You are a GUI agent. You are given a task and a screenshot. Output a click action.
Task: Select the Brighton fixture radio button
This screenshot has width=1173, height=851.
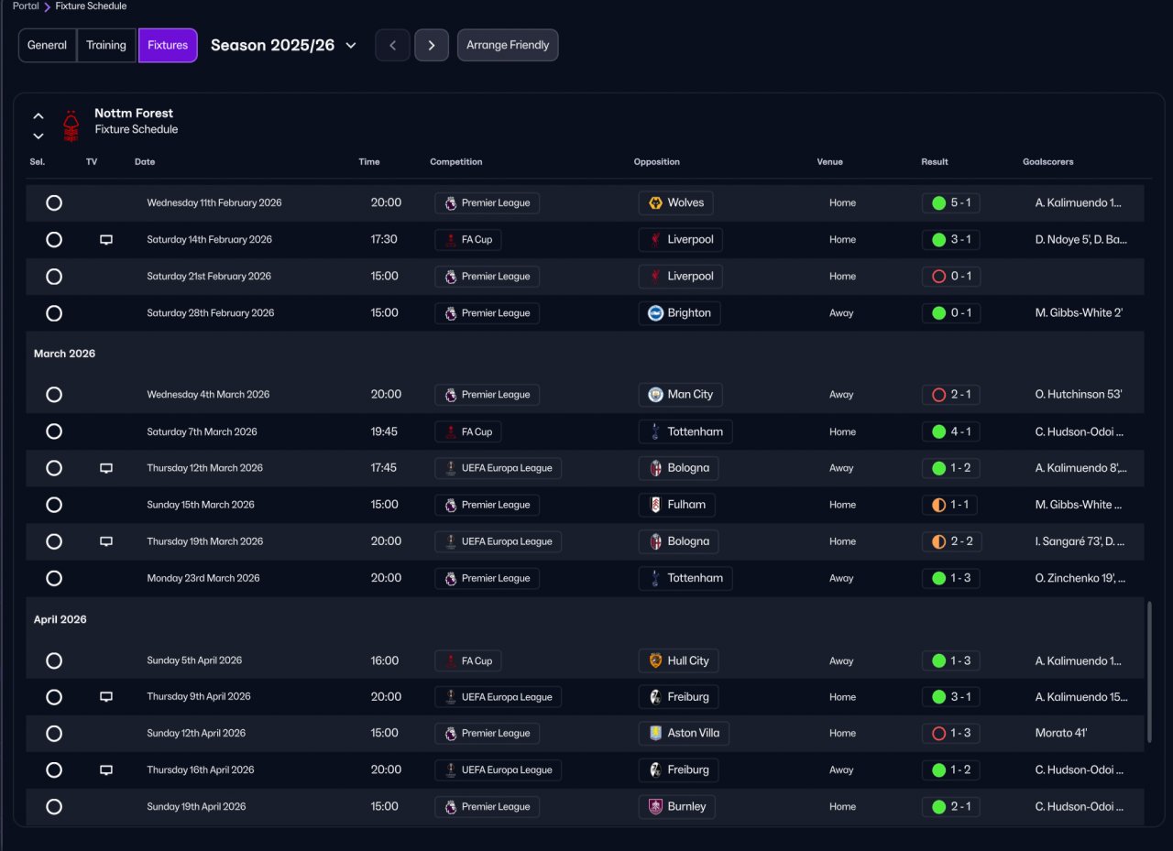54,313
